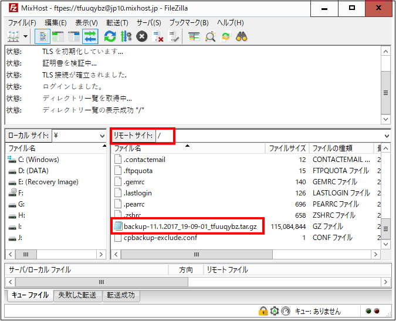396x321 pixels.
Task: Select the F: drive
Action: pos(16,193)
